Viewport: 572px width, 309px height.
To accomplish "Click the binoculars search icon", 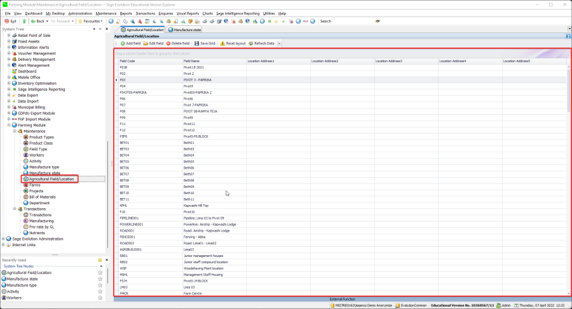I will pos(378,21).
